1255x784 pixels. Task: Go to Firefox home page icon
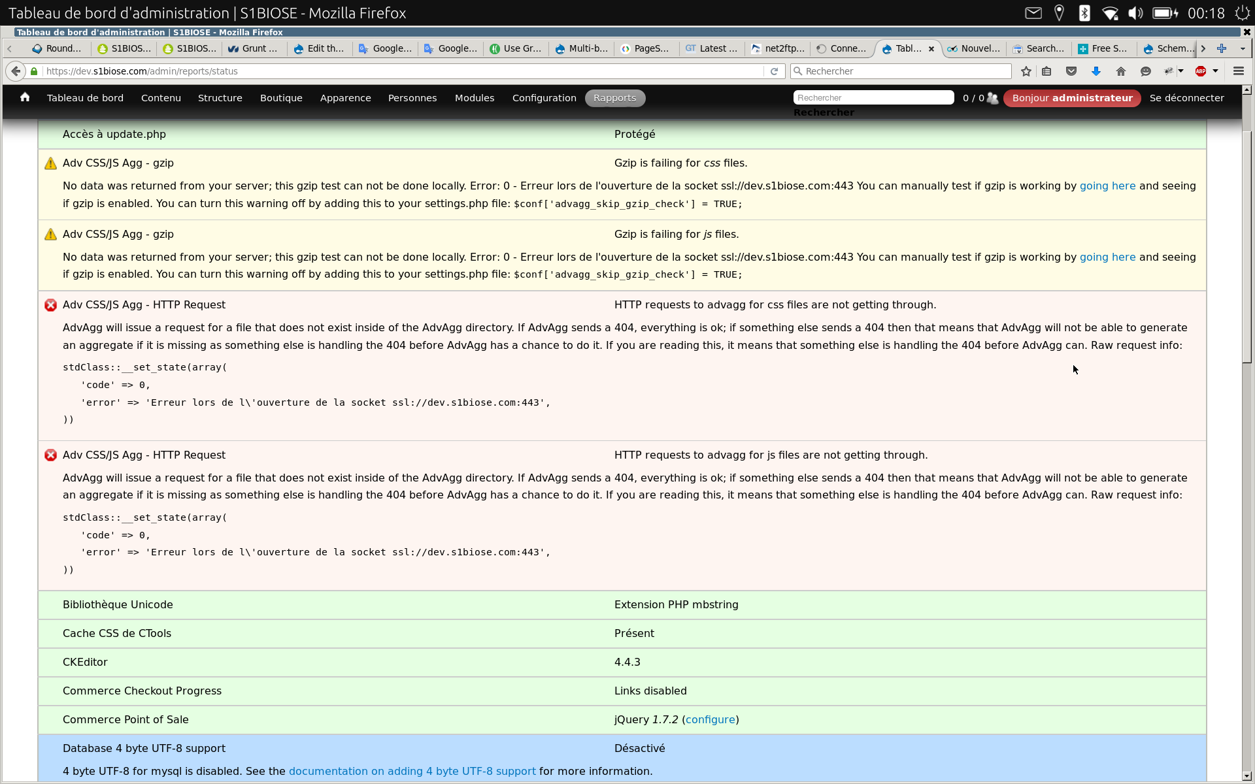click(1120, 71)
